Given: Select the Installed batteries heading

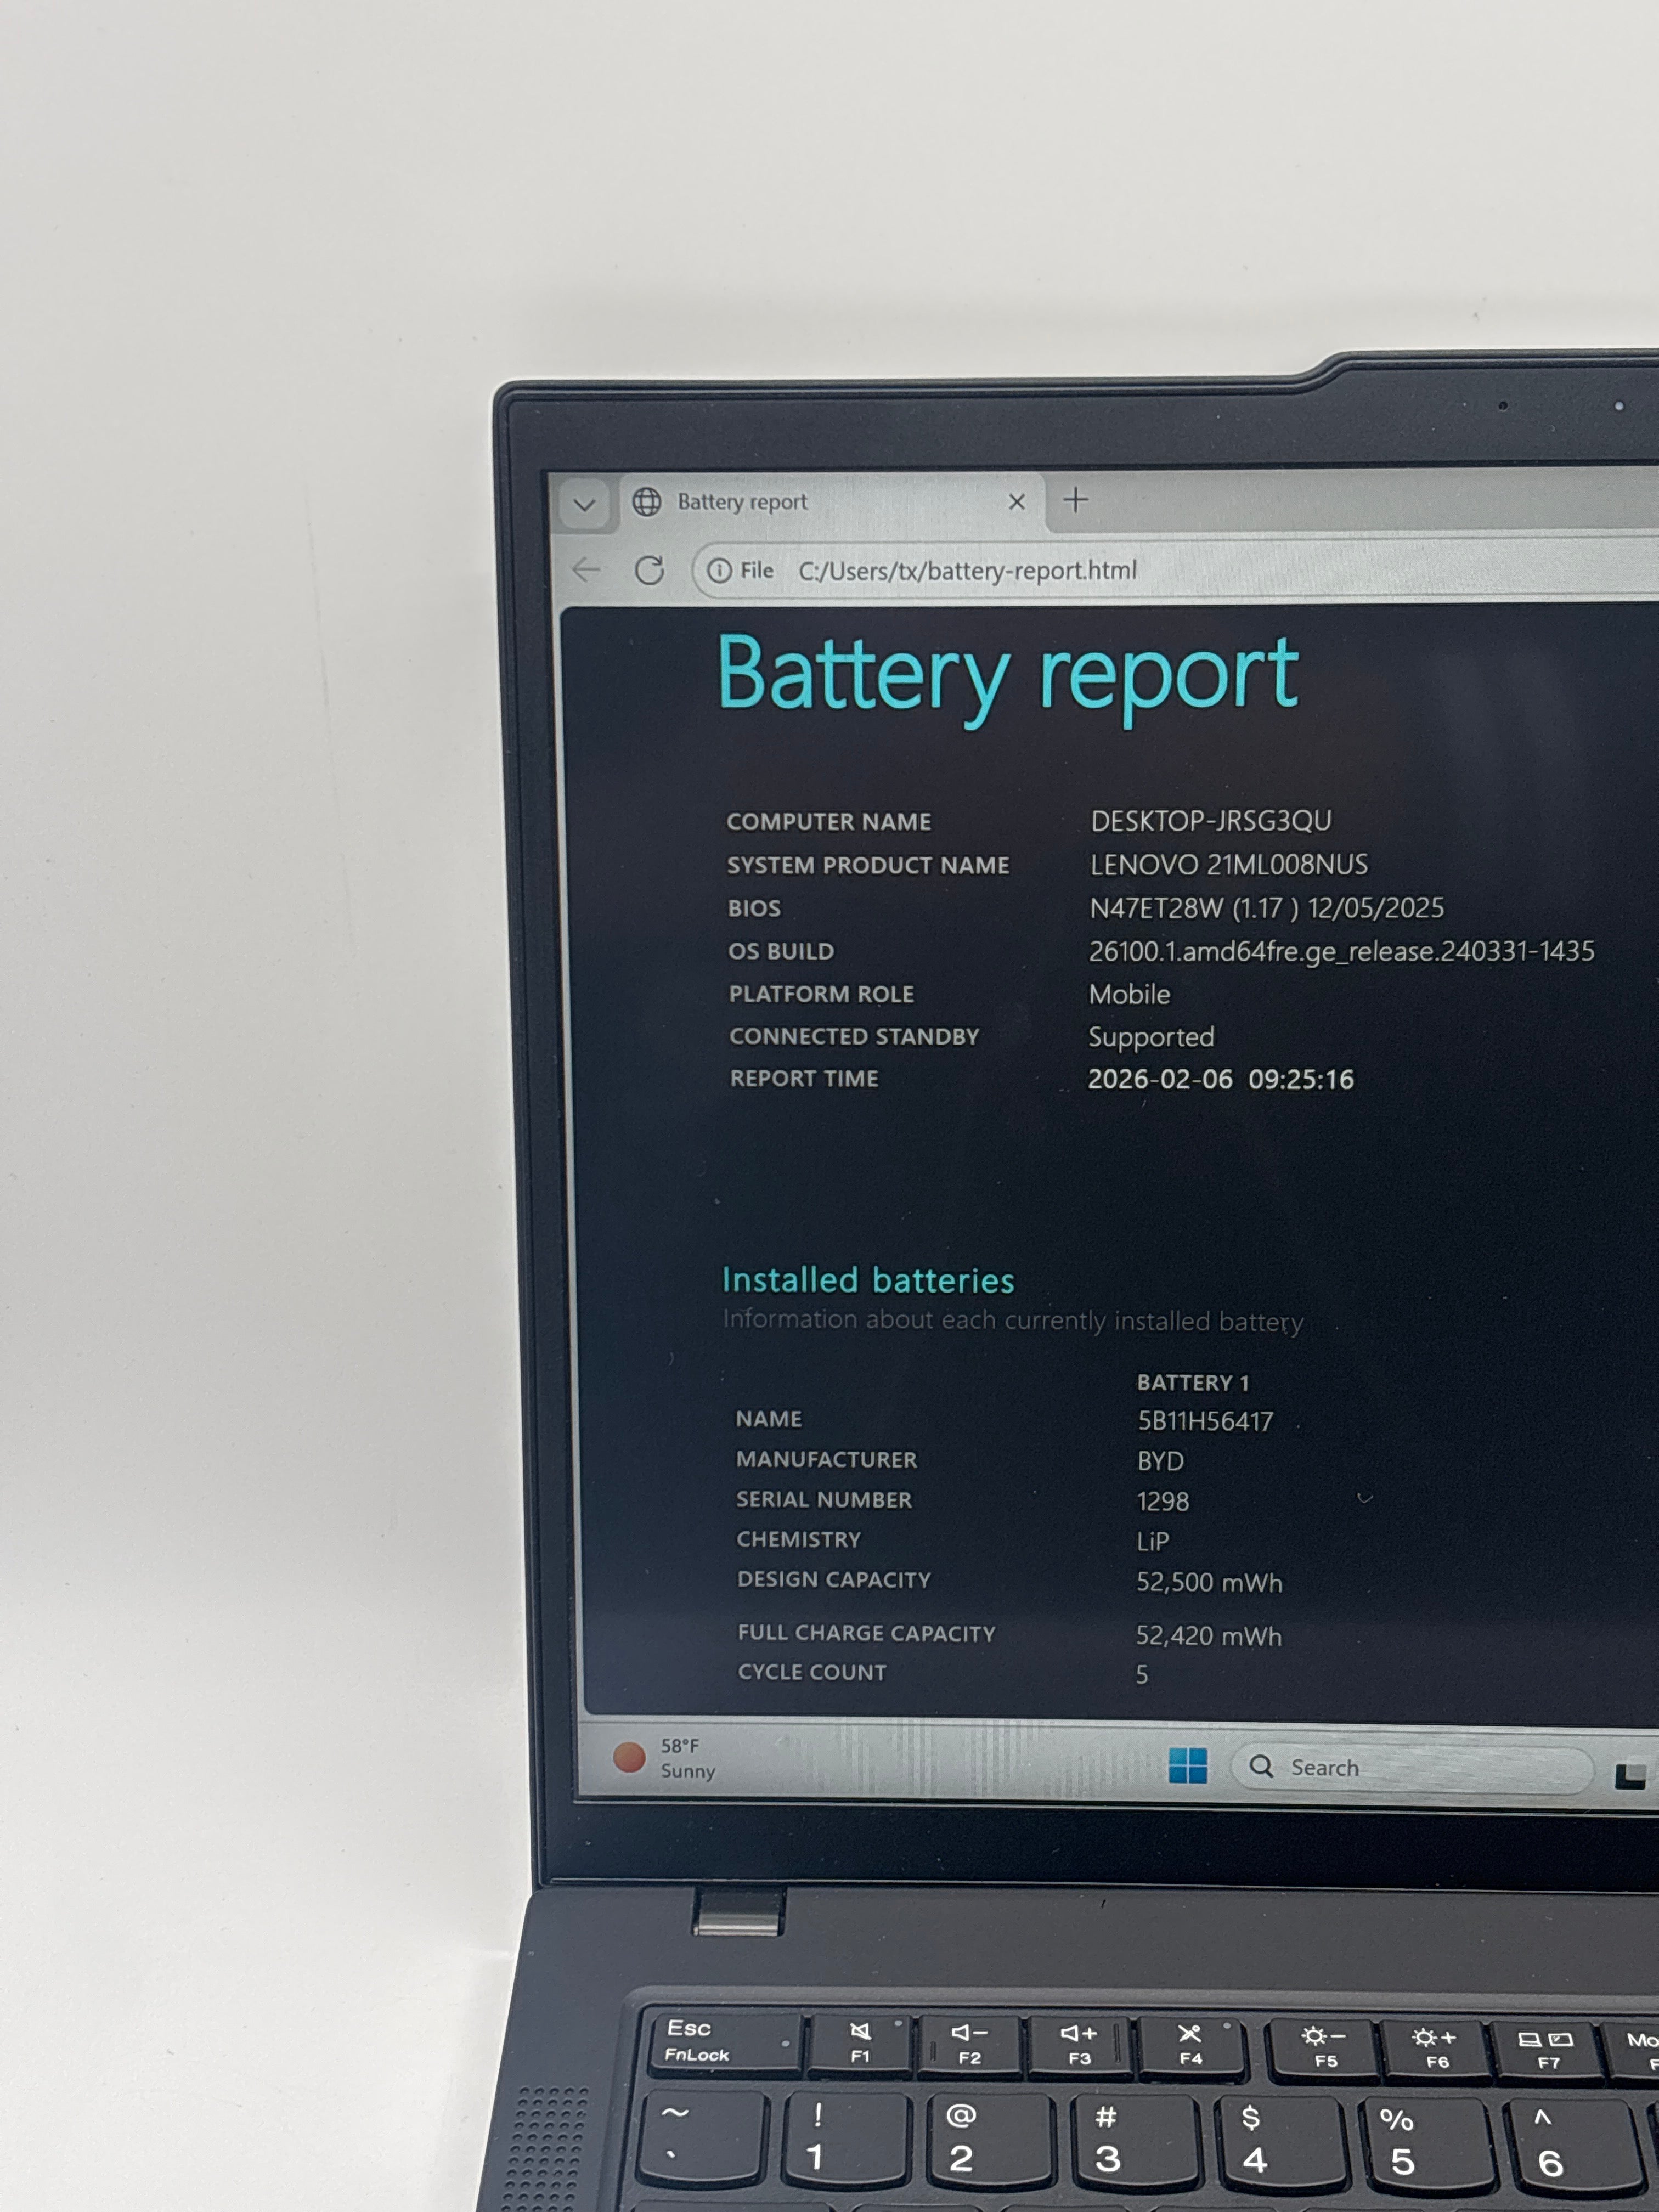Looking at the screenshot, I should tap(868, 1280).
